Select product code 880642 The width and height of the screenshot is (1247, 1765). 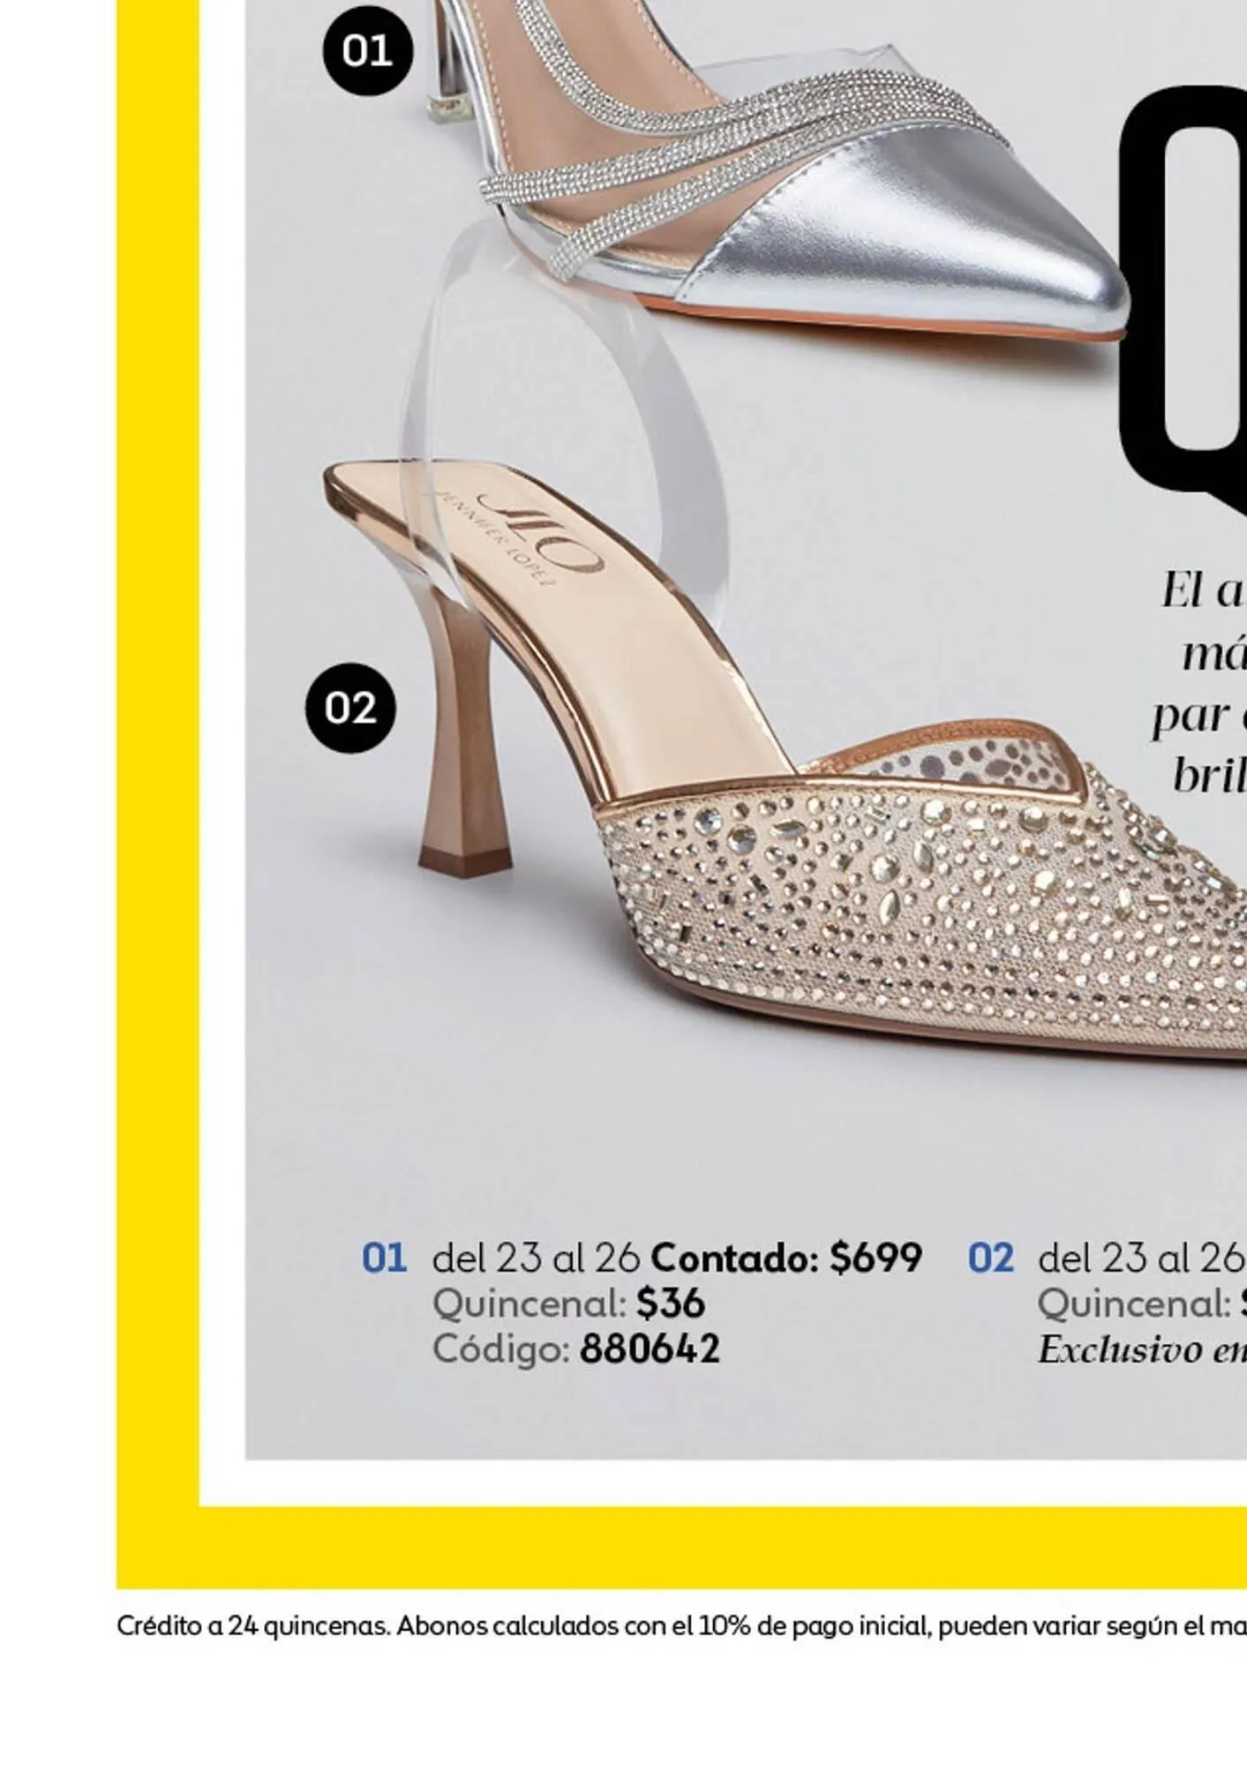(650, 1349)
